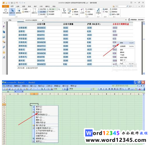
Task: Select the Hand tool in PDF reader
Action: point(5,11)
